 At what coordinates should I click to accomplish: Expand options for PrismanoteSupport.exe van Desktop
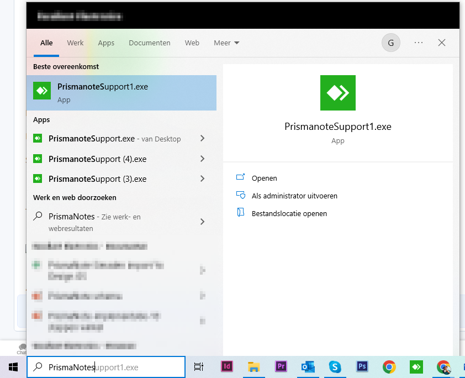pyautogui.click(x=202, y=138)
